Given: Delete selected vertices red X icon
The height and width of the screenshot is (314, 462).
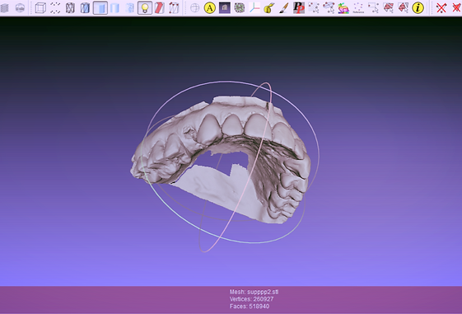Looking at the screenshot, I should point(441,8).
